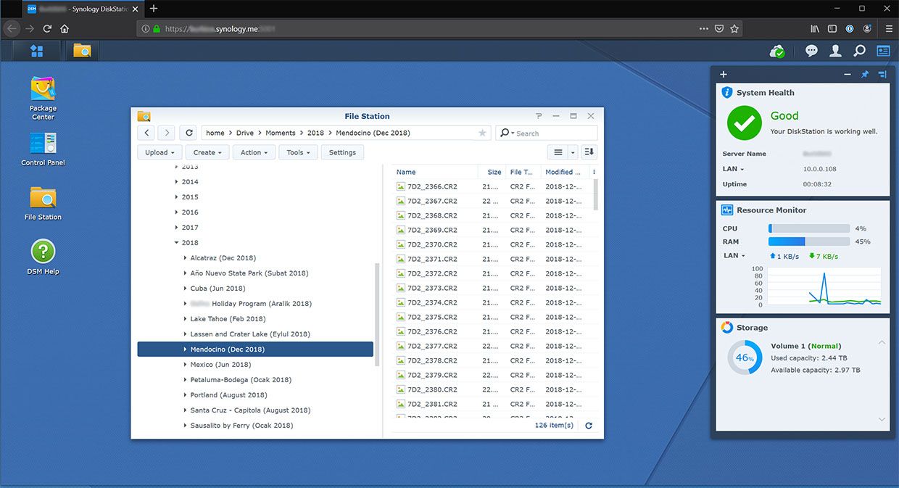The height and width of the screenshot is (488, 899).
Task: Open the Synology cloud sync status icon
Action: [x=778, y=51]
